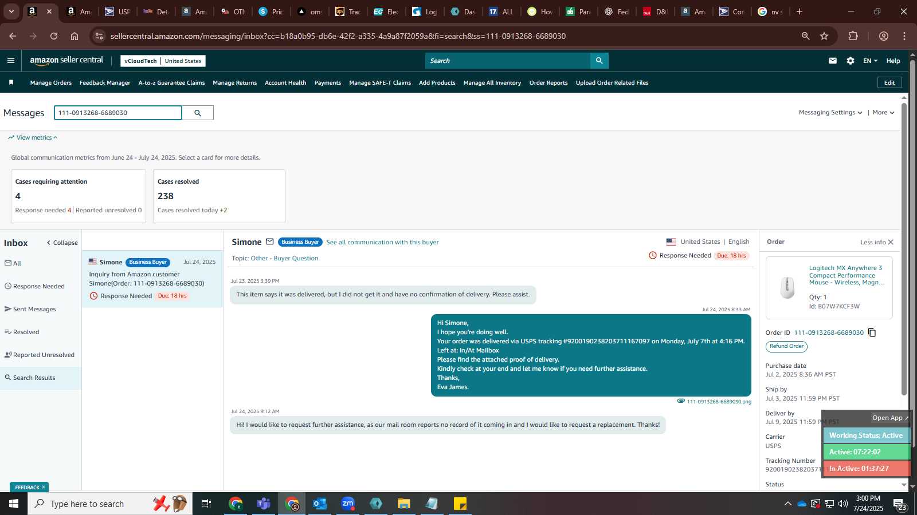Go to the browser Home icon
Viewport: 917px width, 515px height.
pyautogui.click(x=75, y=36)
